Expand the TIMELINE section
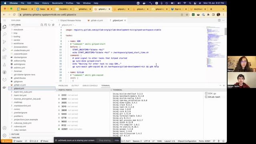 [16, 138]
